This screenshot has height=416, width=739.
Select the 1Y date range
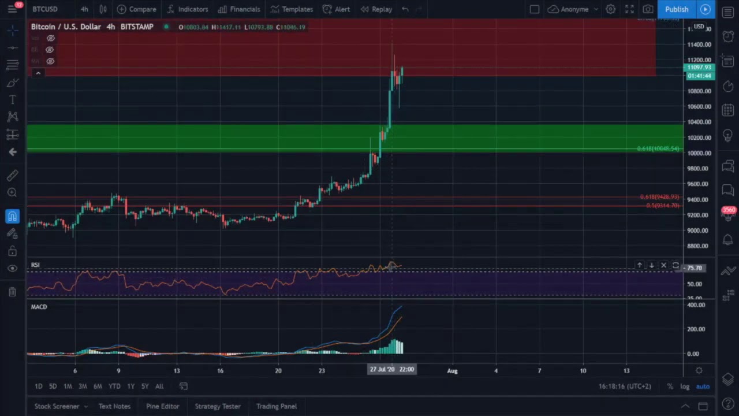pos(130,386)
